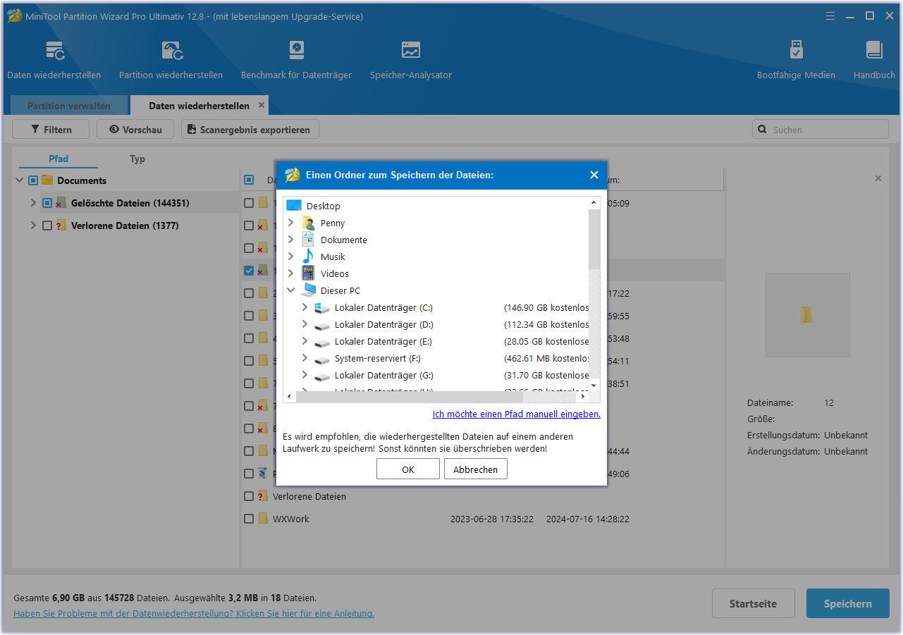Select System-reserviert (F:) drive icon
The width and height of the screenshot is (903, 635).
click(322, 359)
